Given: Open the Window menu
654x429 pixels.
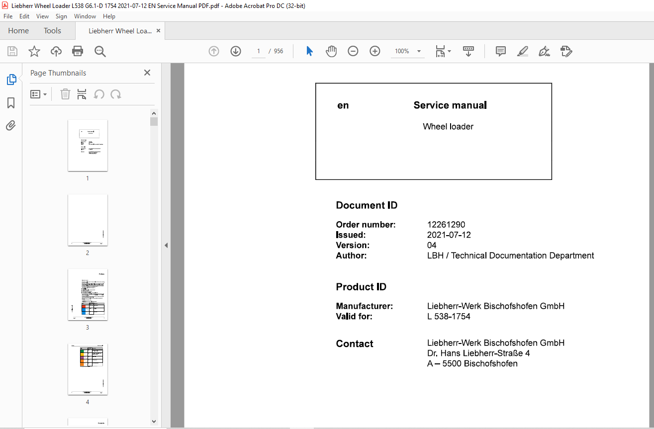Looking at the screenshot, I should [85, 16].
